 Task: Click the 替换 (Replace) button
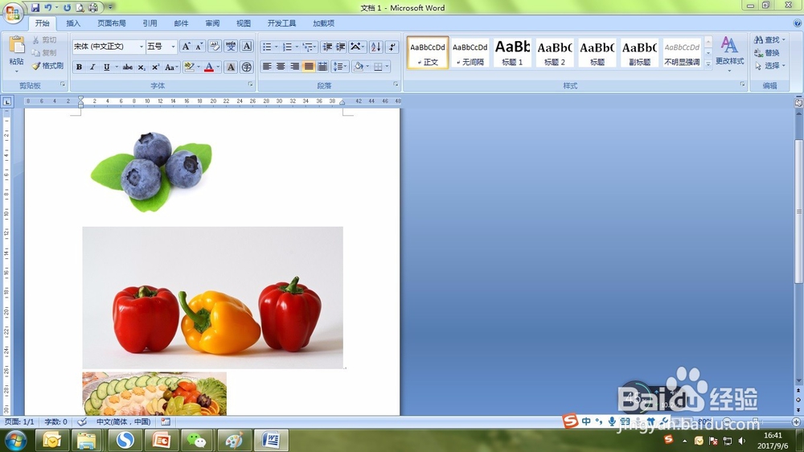(767, 53)
